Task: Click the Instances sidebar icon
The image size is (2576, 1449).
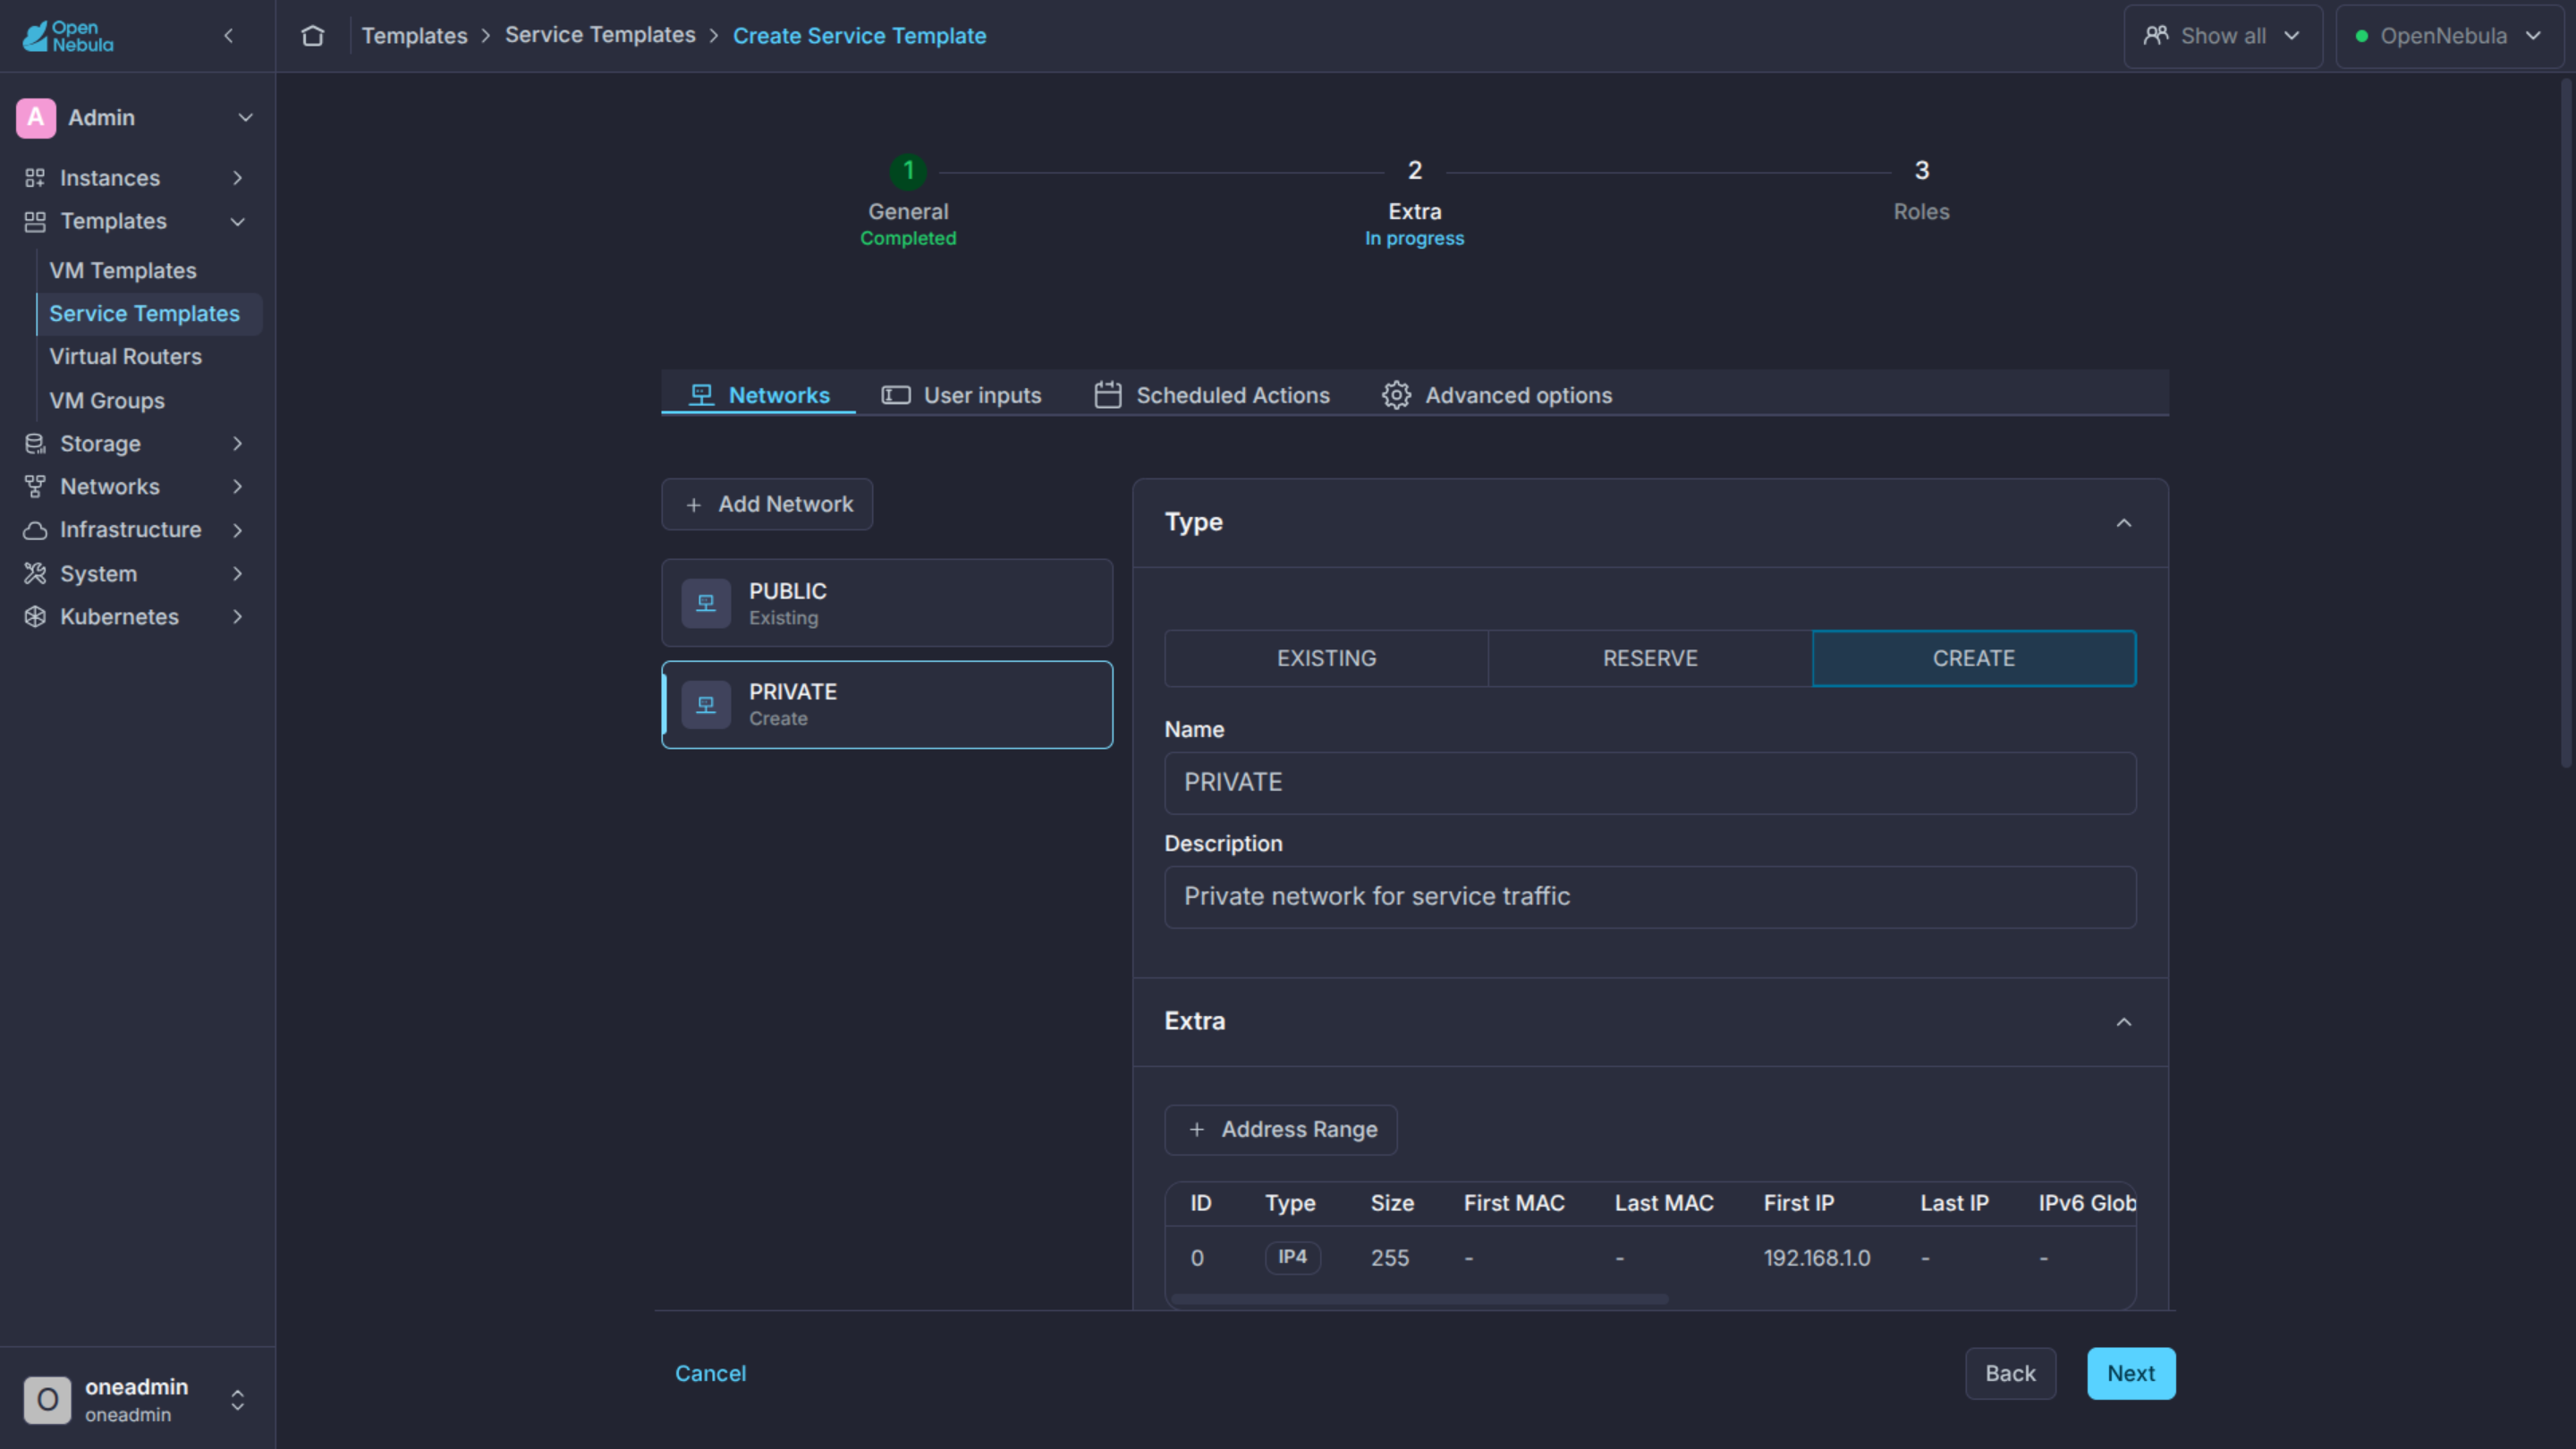Action: [x=35, y=178]
